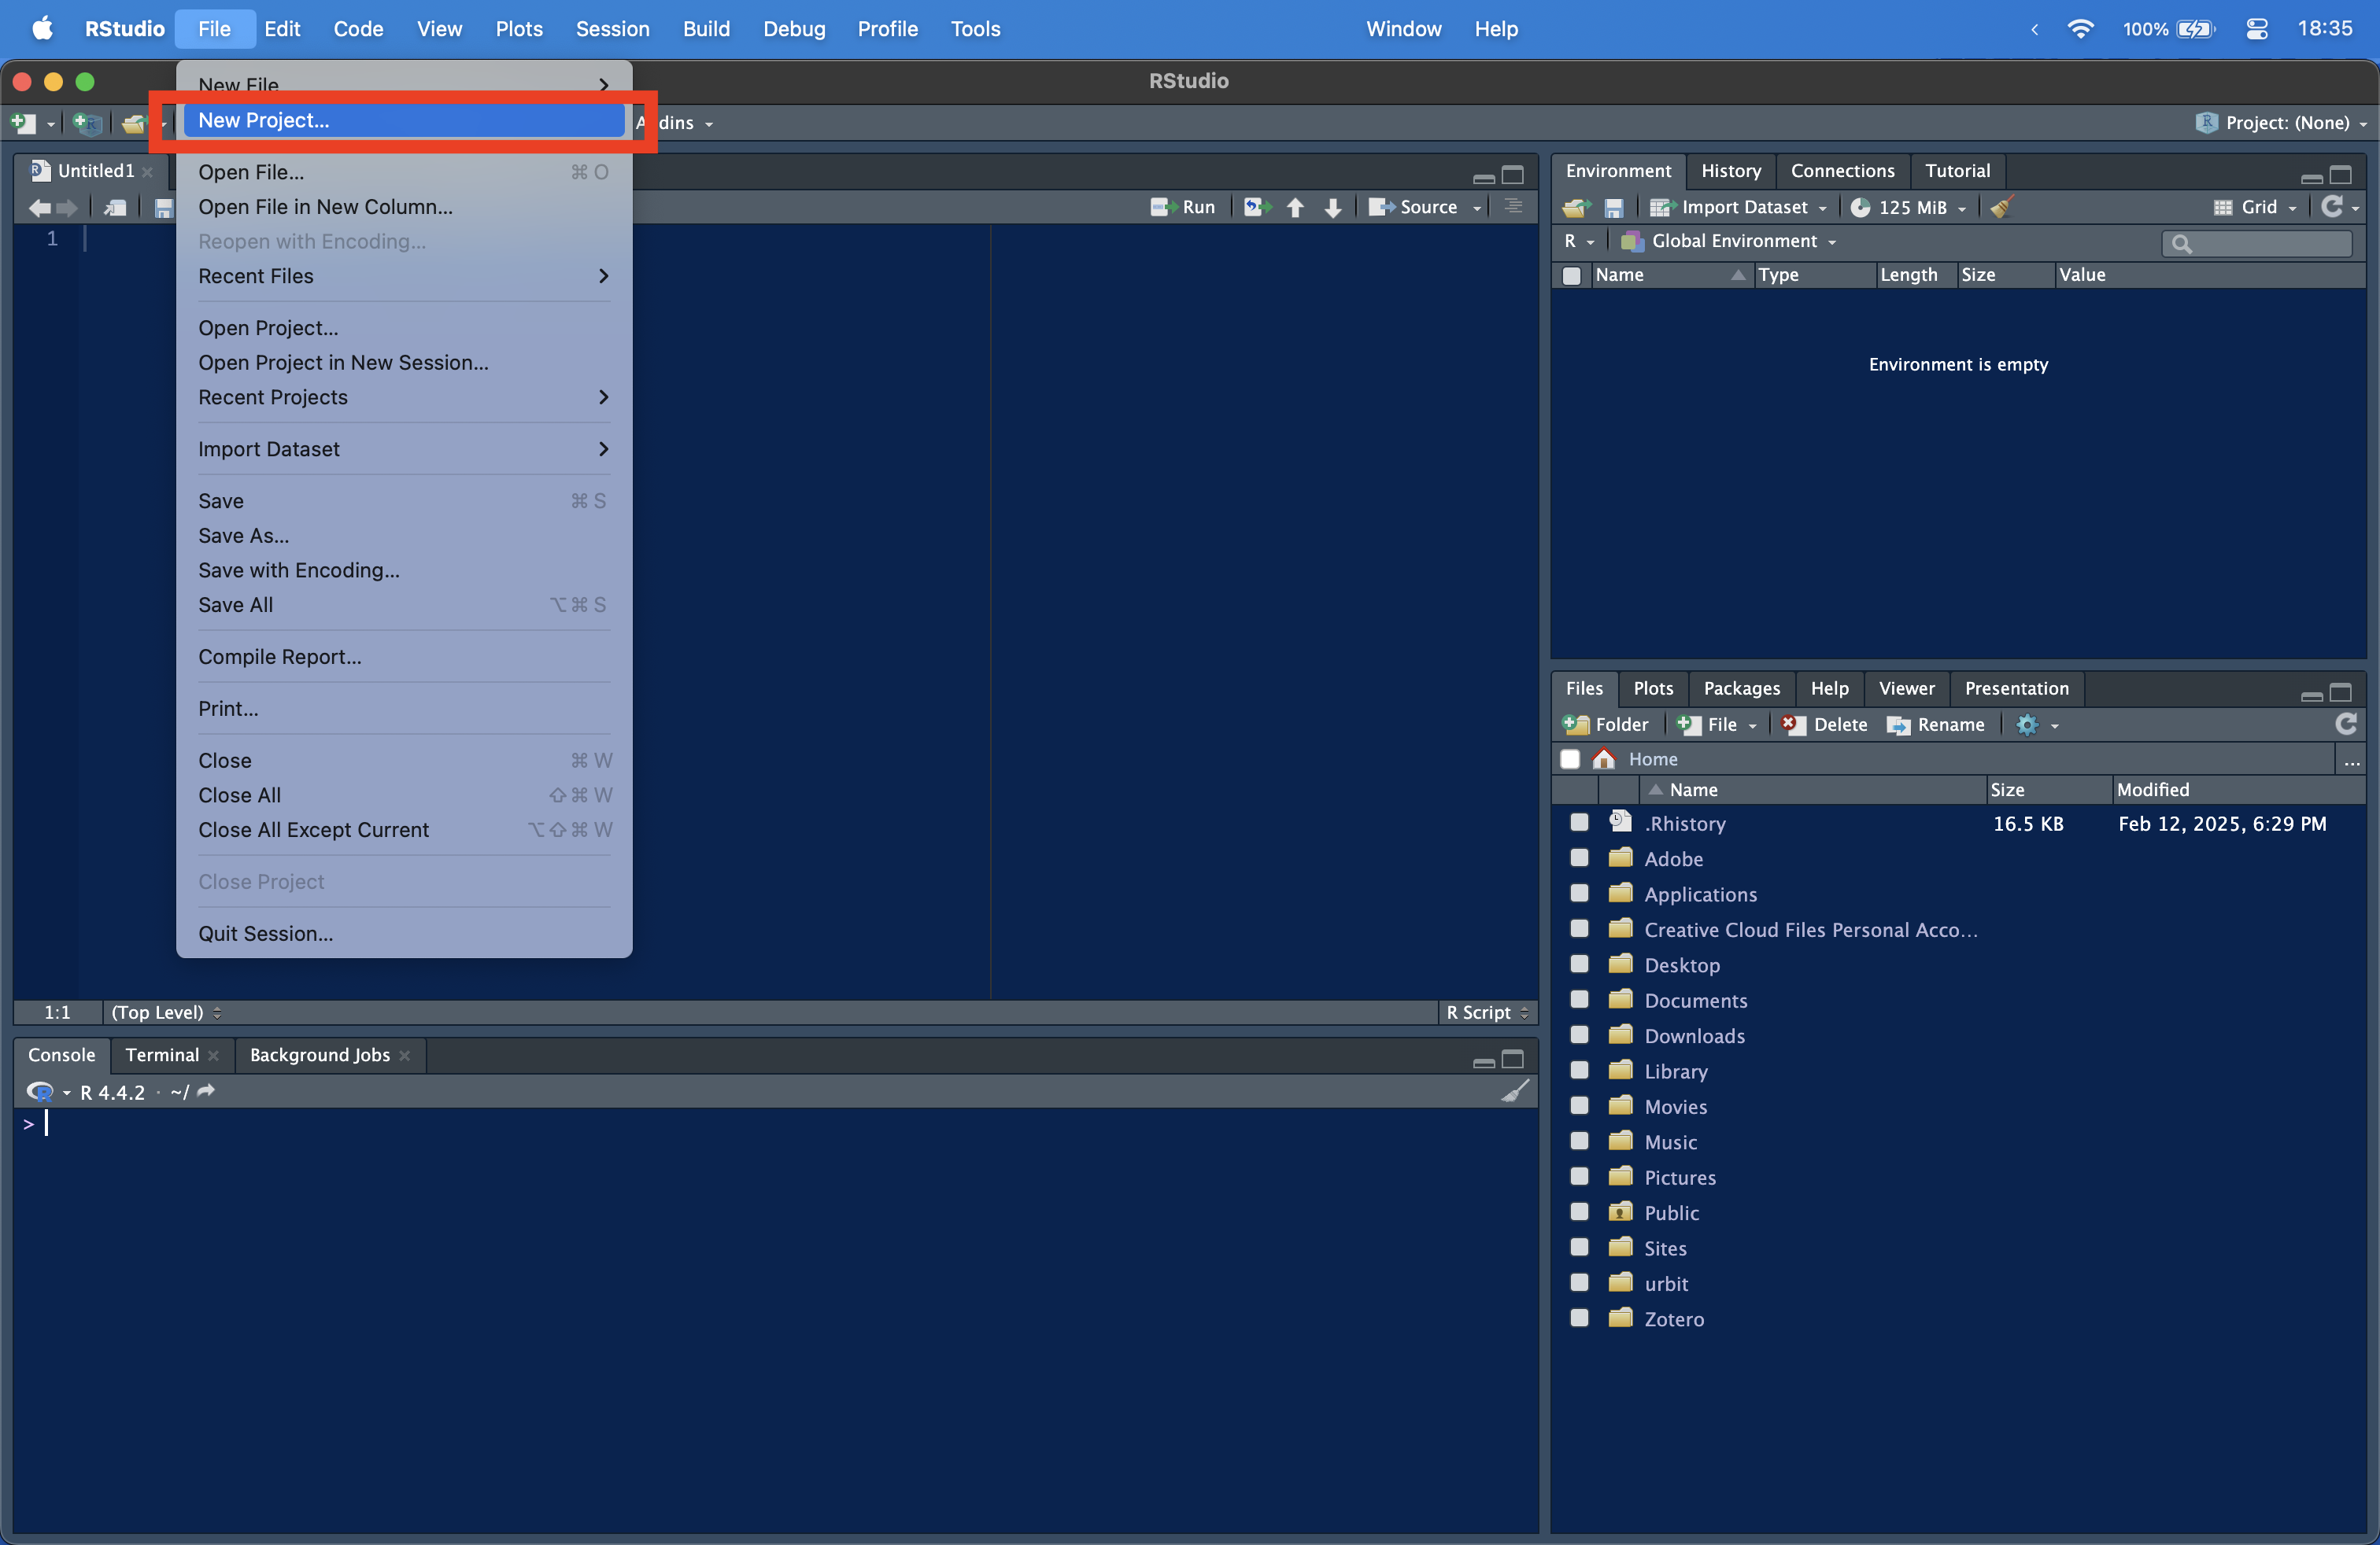Refresh the Files pane listing
The image size is (2380, 1545).
(x=2346, y=724)
